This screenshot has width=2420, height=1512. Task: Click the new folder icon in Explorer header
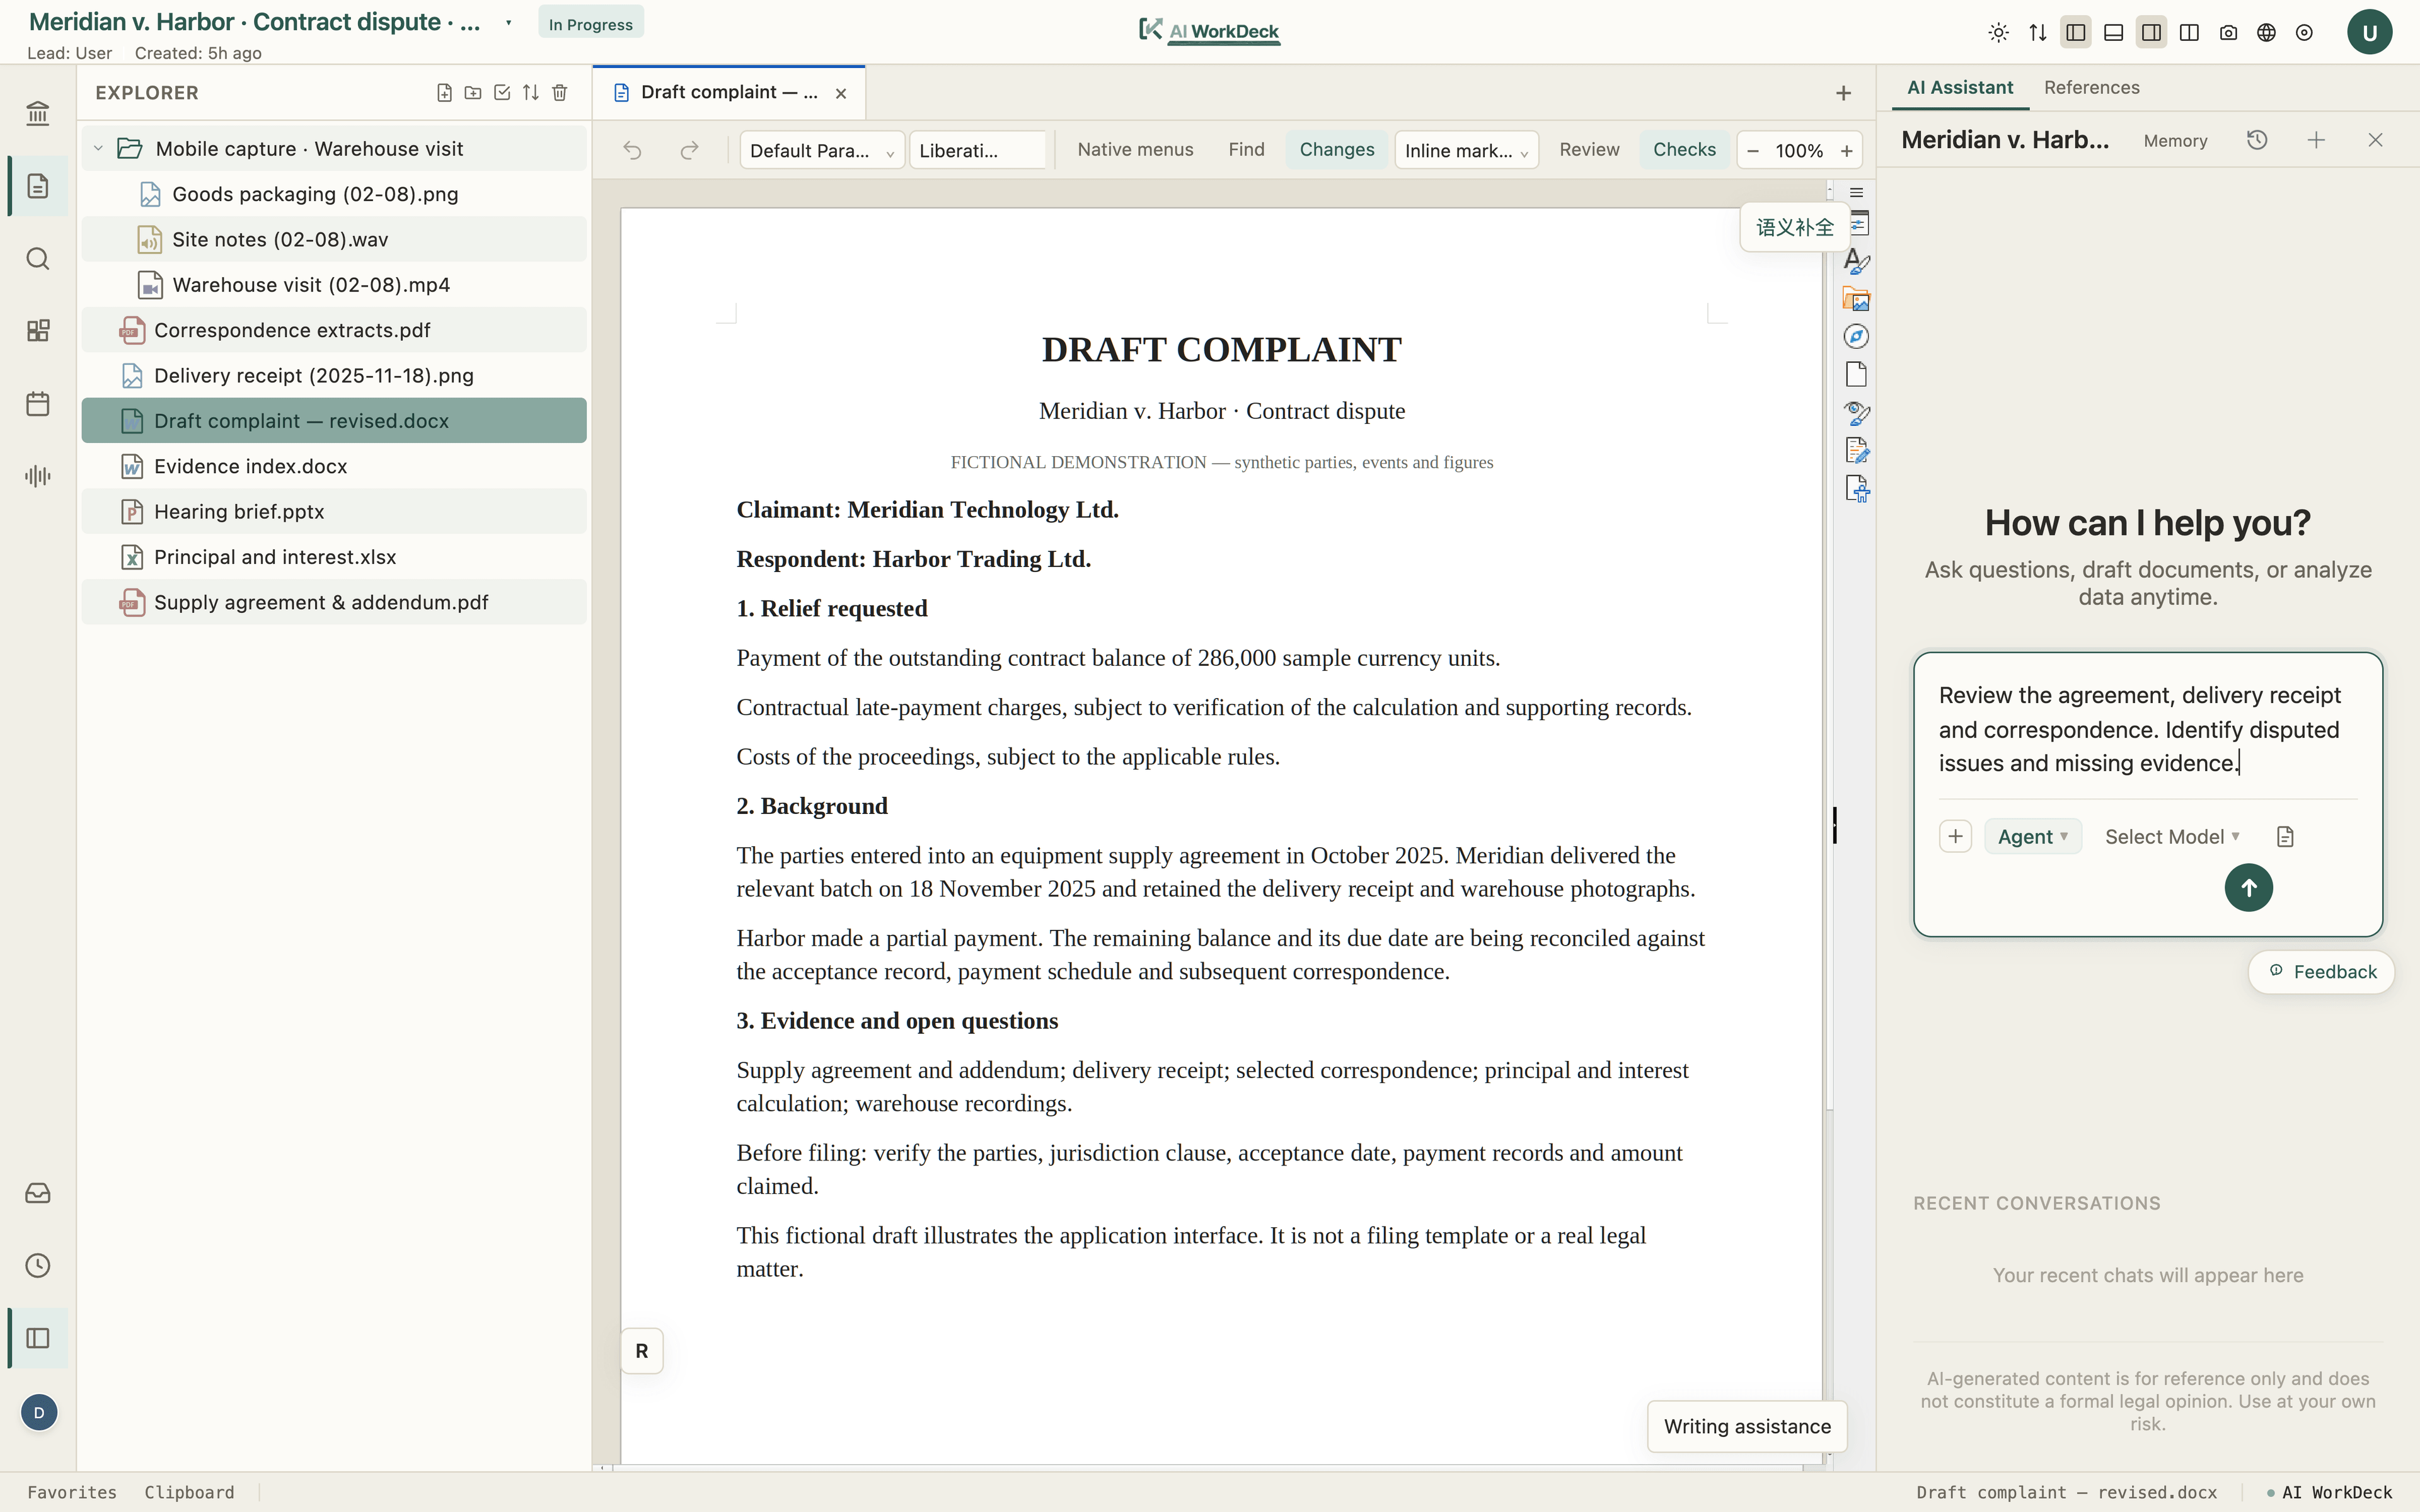pos(473,93)
